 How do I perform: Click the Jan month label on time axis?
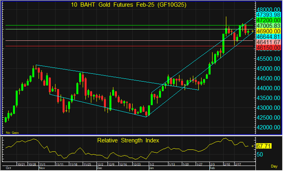[152, 167]
